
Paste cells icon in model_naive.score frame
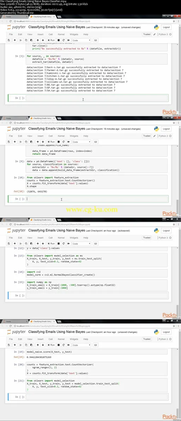tap(31, 345)
